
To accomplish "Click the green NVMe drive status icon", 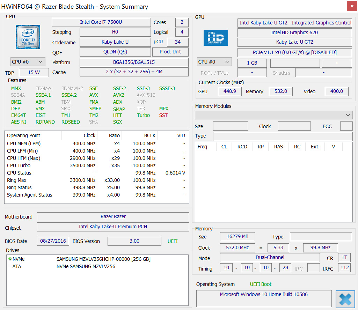I will (10, 259).
